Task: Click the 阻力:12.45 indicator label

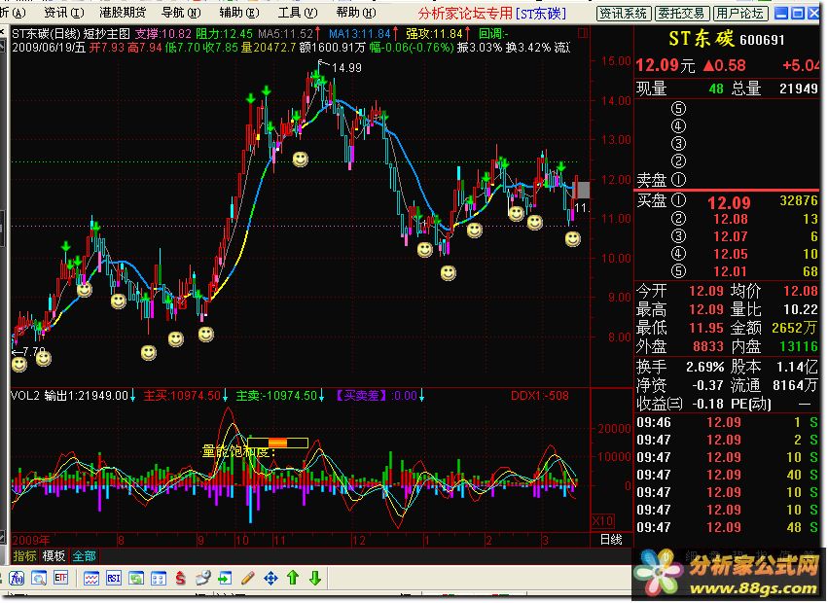Action: point(225,34)
